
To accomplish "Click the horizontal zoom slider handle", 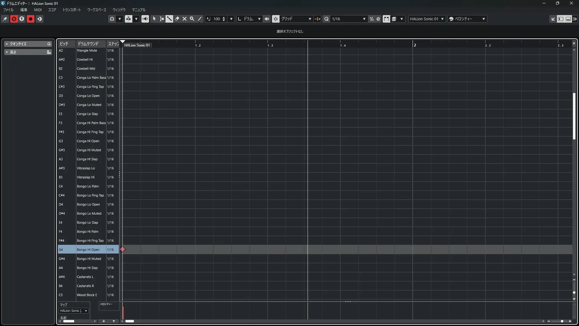I will click(x=562, y=321).
